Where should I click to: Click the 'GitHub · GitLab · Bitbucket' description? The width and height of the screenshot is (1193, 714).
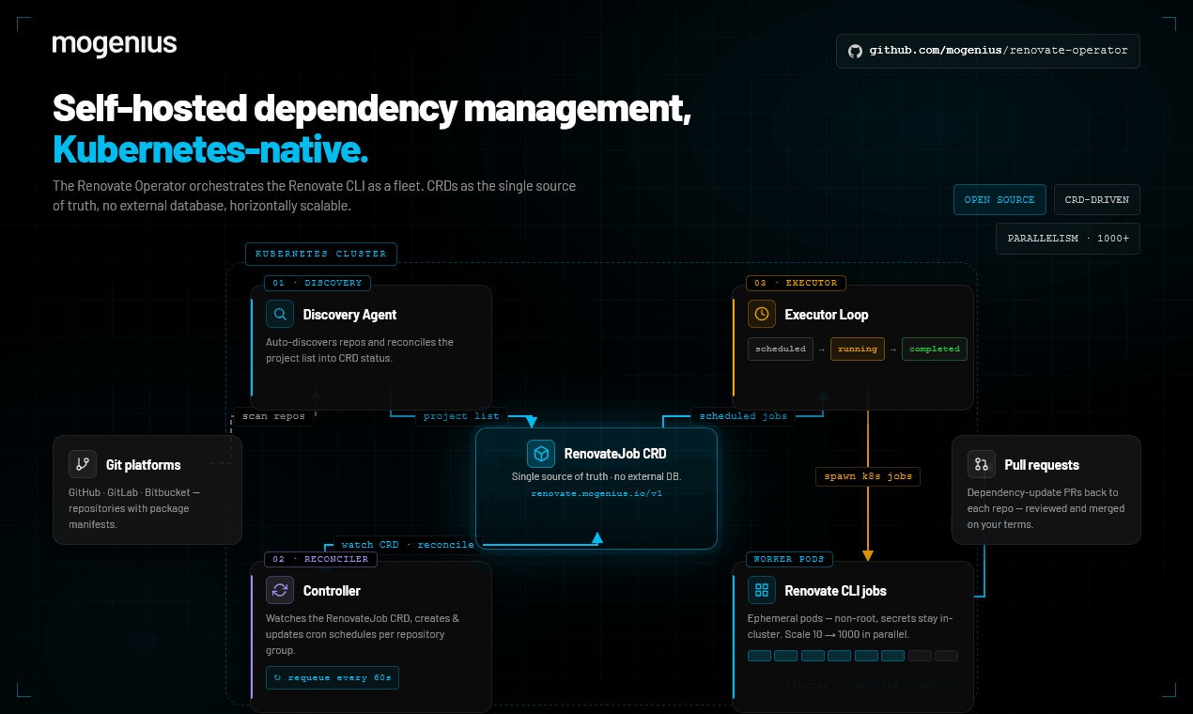point(134,508)
